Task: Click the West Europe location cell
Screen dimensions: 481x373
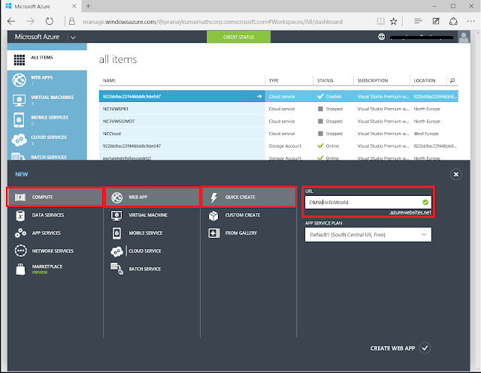Action: (x=426, y=134)
